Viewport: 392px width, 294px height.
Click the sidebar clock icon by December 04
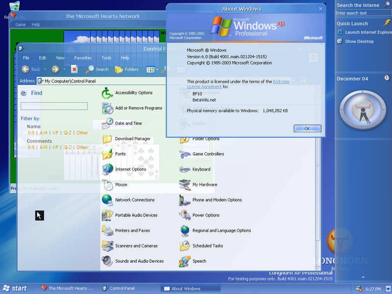point(387,78)
